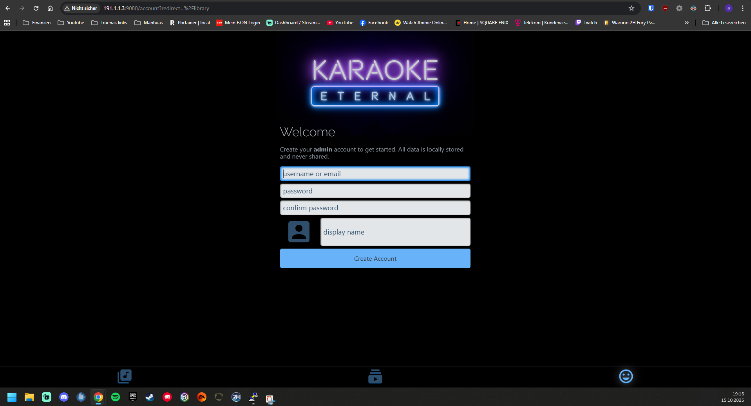Bookmark this page with the star icon
The width and height of the screenshot is (751, 406).
(x=631, y=8)
